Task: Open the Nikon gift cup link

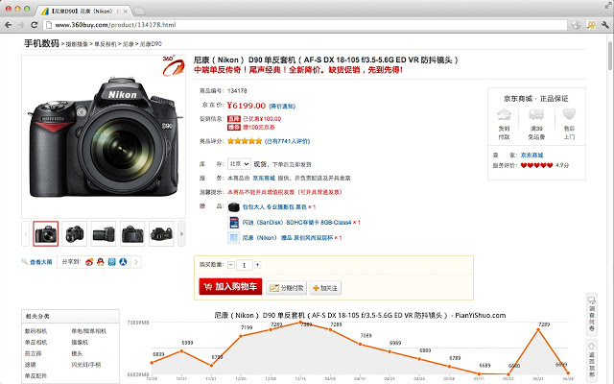Action: (288, 237)
